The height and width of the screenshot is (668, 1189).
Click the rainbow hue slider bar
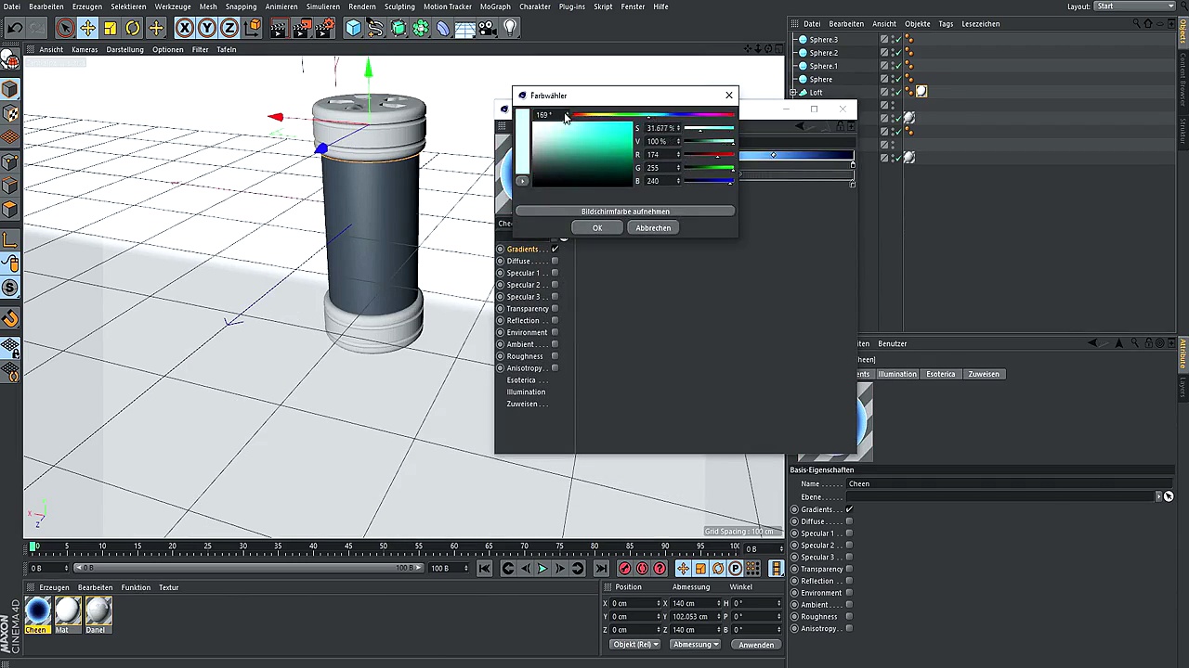click(650, 115)
